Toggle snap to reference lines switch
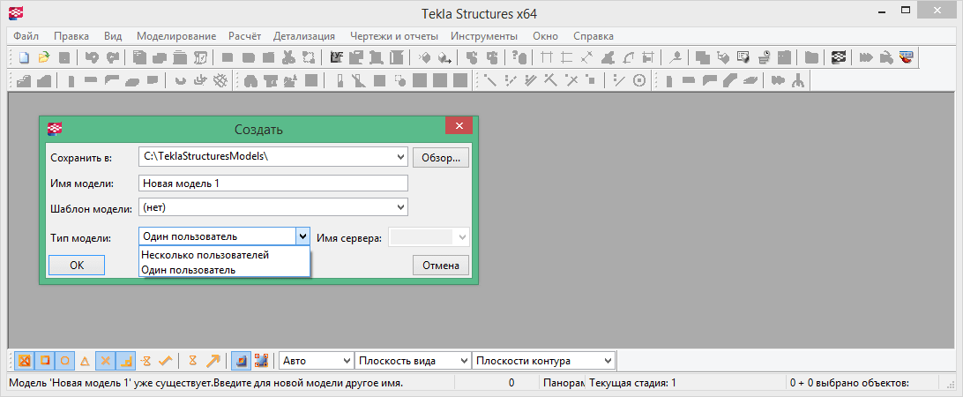Image resolution: width=963 pixels, height=397 pixels. [x=240, y=360]
